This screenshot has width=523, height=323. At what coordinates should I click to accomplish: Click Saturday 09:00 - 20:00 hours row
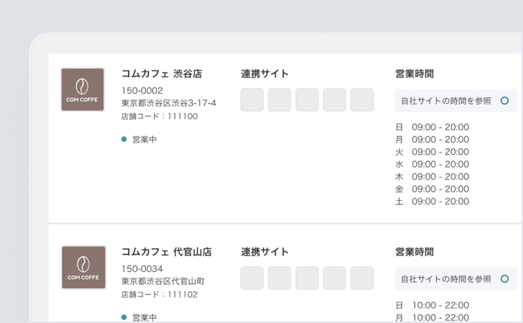click(432, 201)
